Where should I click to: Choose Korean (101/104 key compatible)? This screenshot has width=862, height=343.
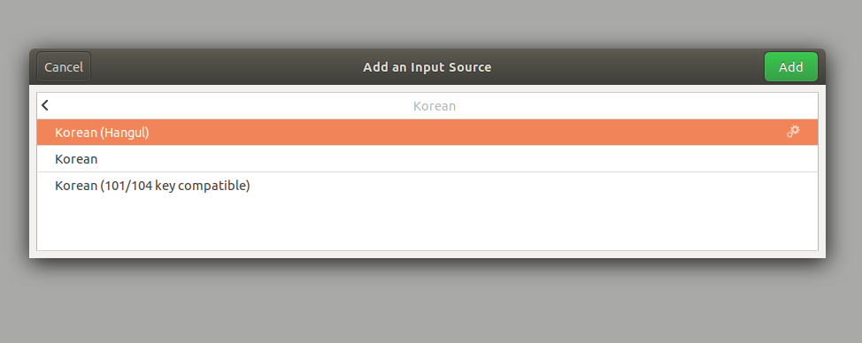point(427,186)
